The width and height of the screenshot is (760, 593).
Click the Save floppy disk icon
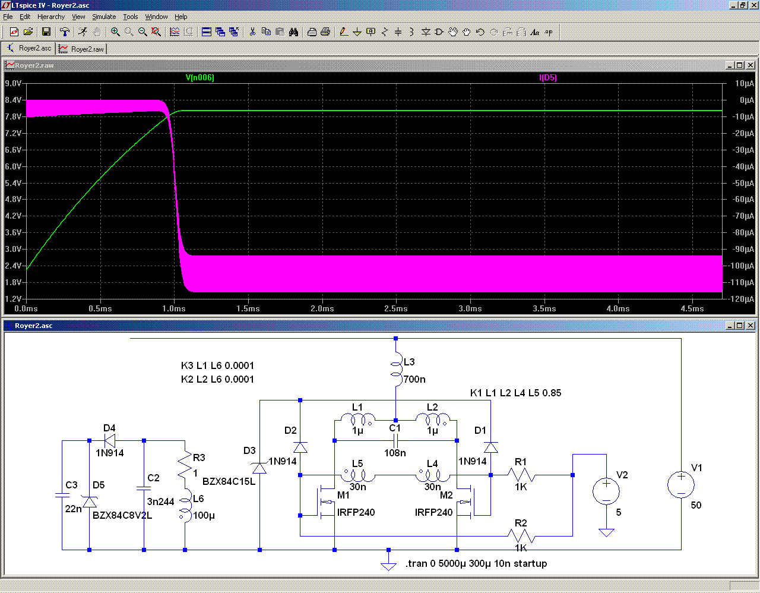(x=46, y=32)
